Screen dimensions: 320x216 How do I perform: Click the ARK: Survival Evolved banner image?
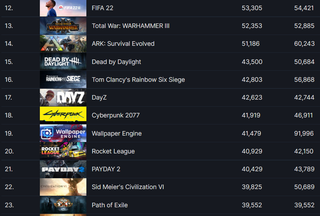pyautogui.click(x=63, y=44)
